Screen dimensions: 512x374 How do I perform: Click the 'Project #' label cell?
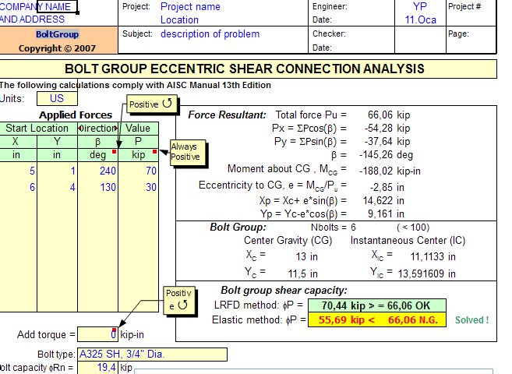click(x=464, y=6)
